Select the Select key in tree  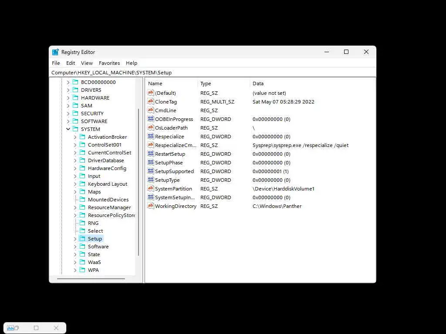95,231
